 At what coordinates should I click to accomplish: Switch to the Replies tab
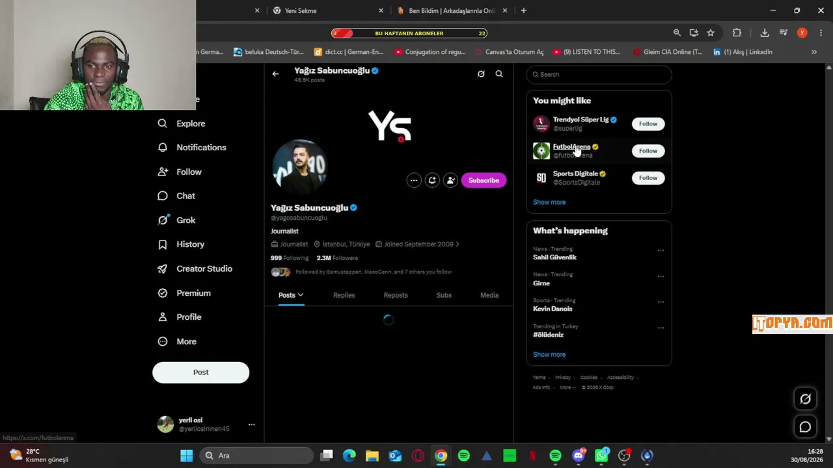(344, 295)
